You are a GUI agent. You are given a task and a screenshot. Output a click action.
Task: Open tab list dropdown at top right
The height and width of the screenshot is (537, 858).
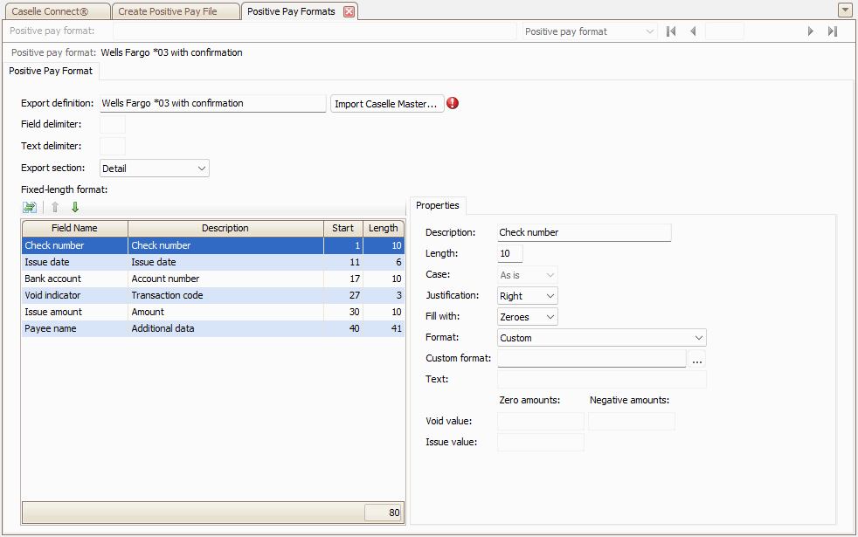(x=845, y=10)
